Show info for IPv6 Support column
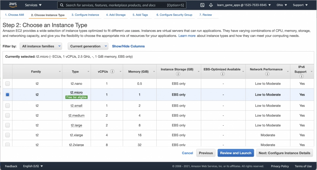 coord(302,76)
